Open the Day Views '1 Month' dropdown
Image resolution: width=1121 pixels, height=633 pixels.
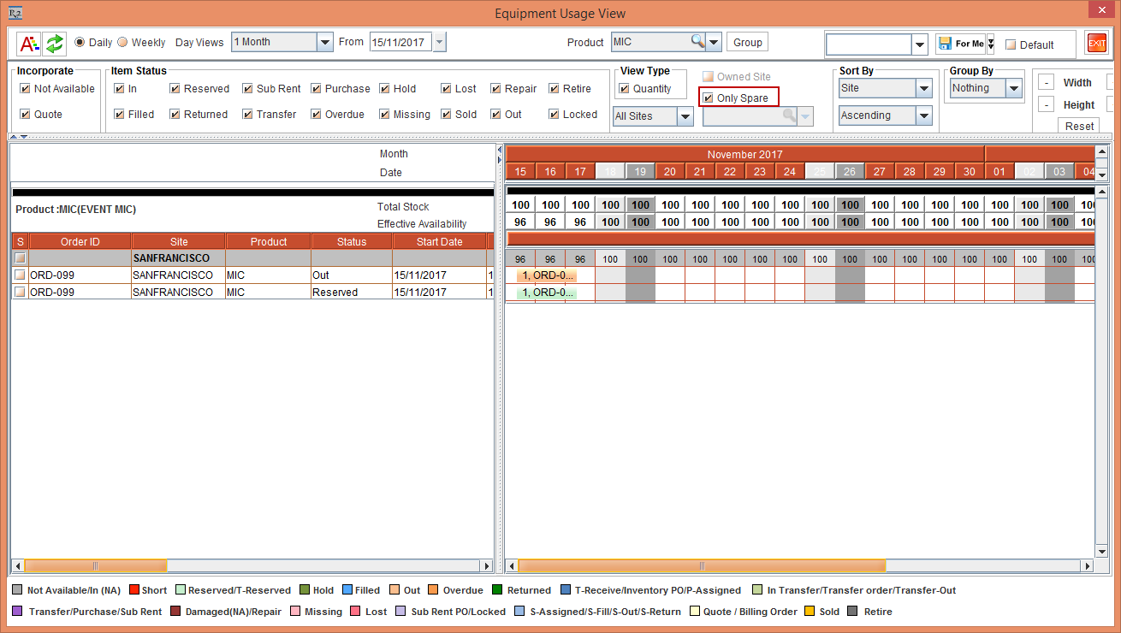point(324,42)
